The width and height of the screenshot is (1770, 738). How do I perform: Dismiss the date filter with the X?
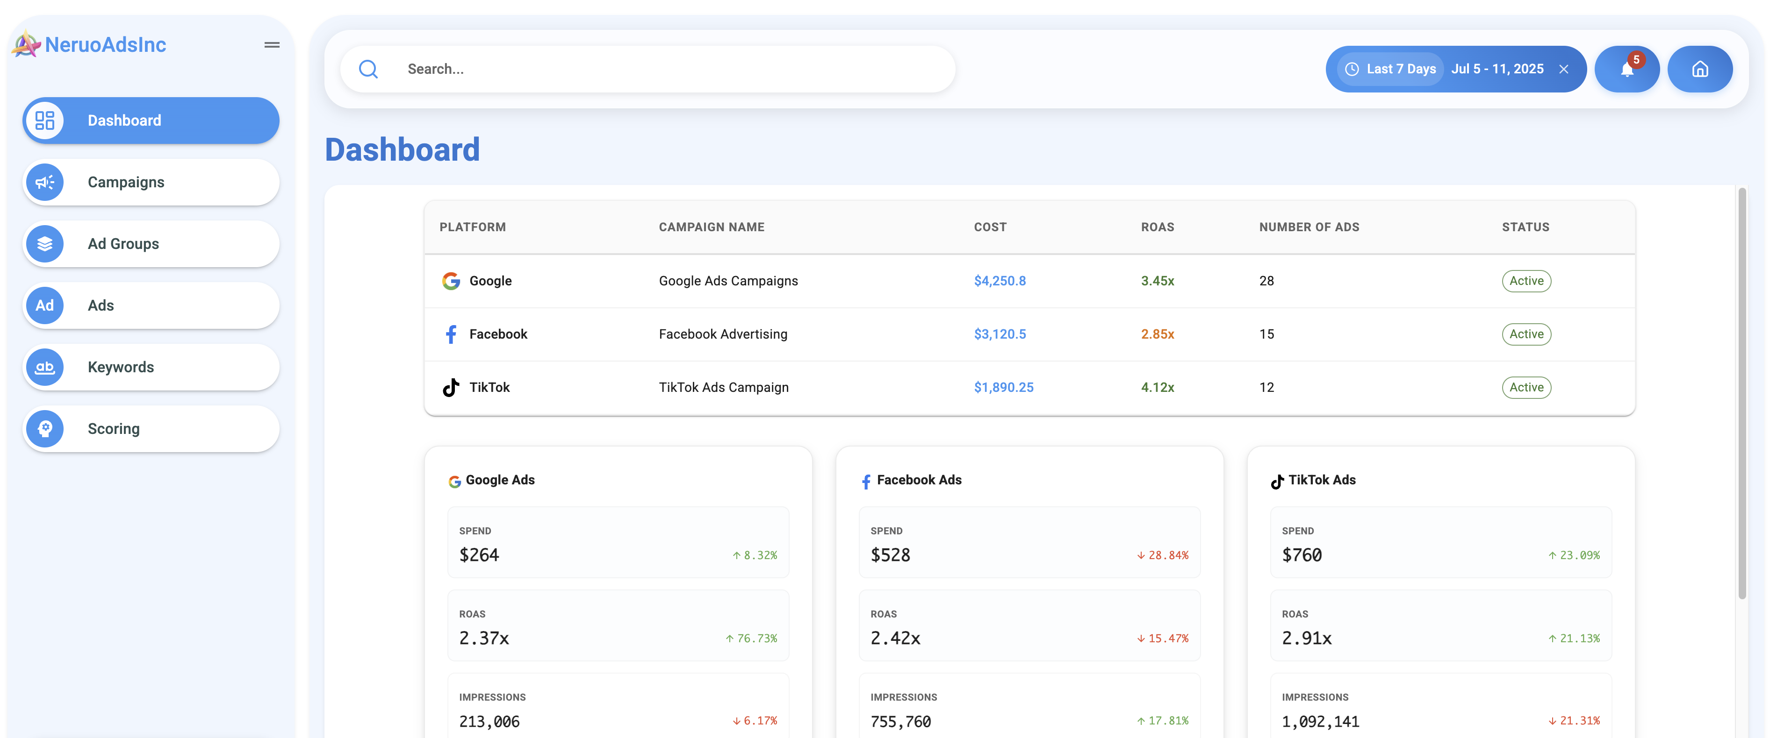pyautogui.click(x=1565, y=69)
